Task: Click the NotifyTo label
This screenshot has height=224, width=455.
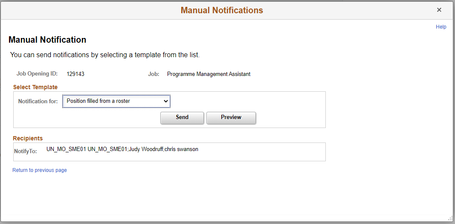Action: pyautogui.click(x=26, y=151)
